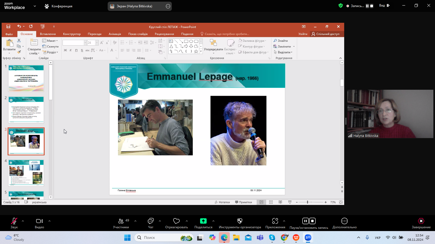Click the Undo arrow icon
The width and height of the screenshot is (435, 244).
[19, 27]
